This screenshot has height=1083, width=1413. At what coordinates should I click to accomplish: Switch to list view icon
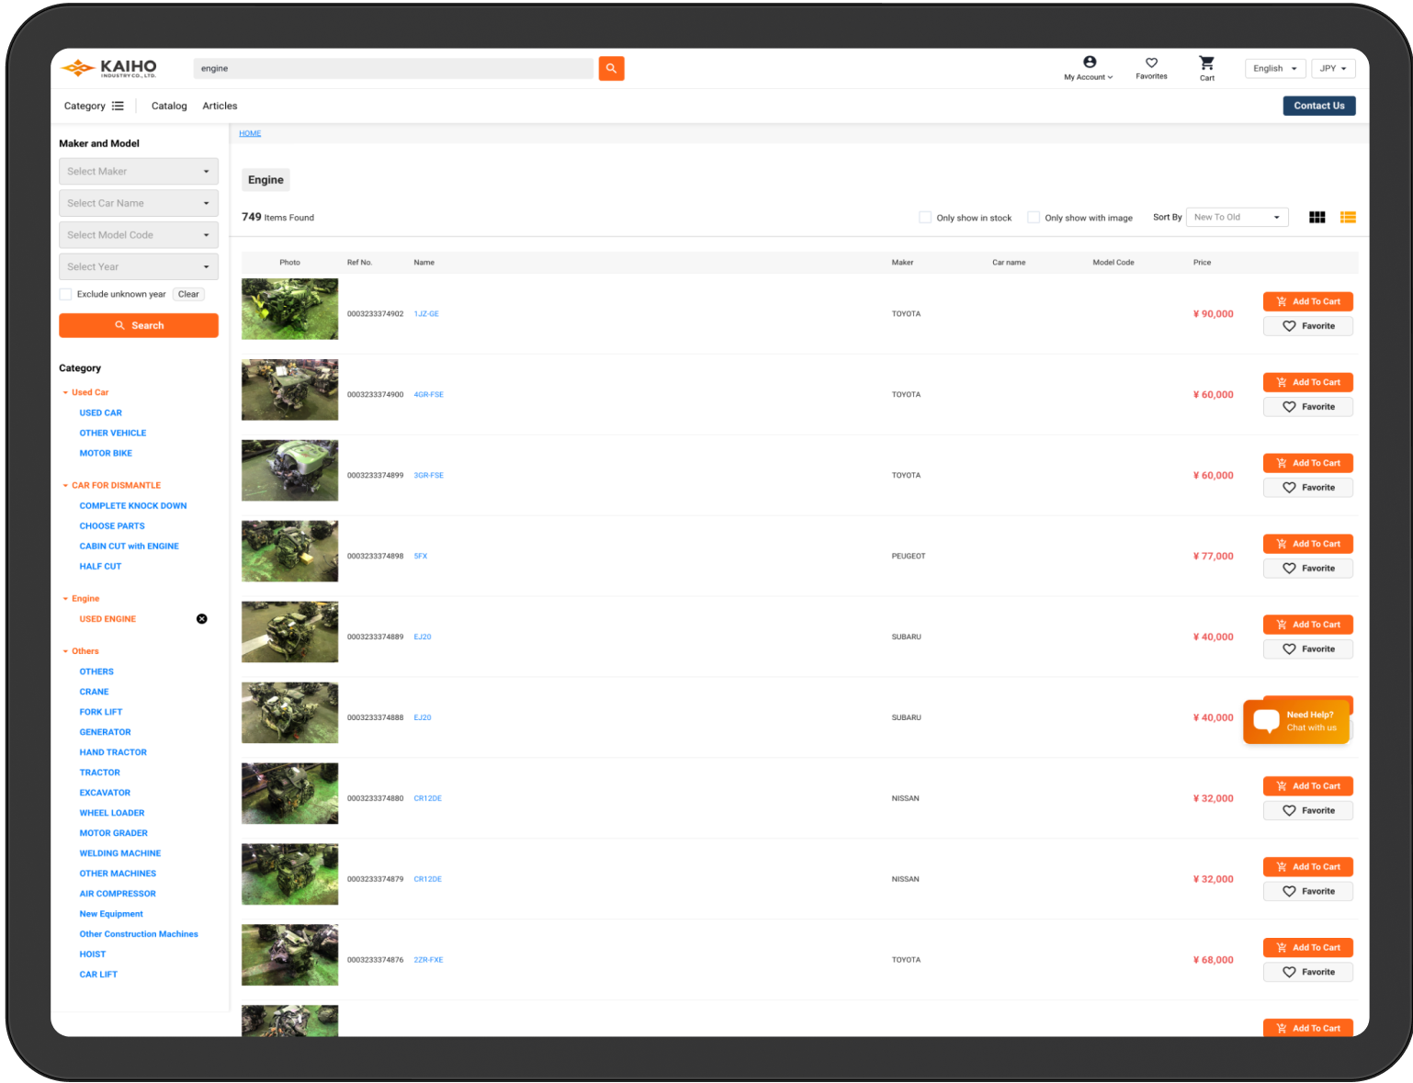[1348, 218]
